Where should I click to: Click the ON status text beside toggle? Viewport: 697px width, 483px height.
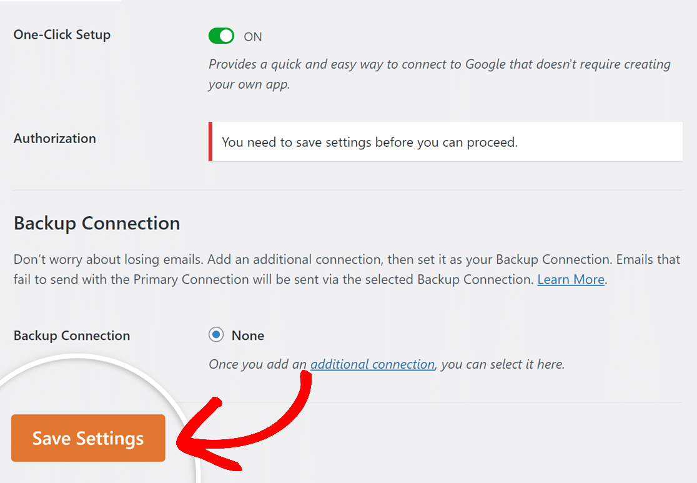(253, 36)
